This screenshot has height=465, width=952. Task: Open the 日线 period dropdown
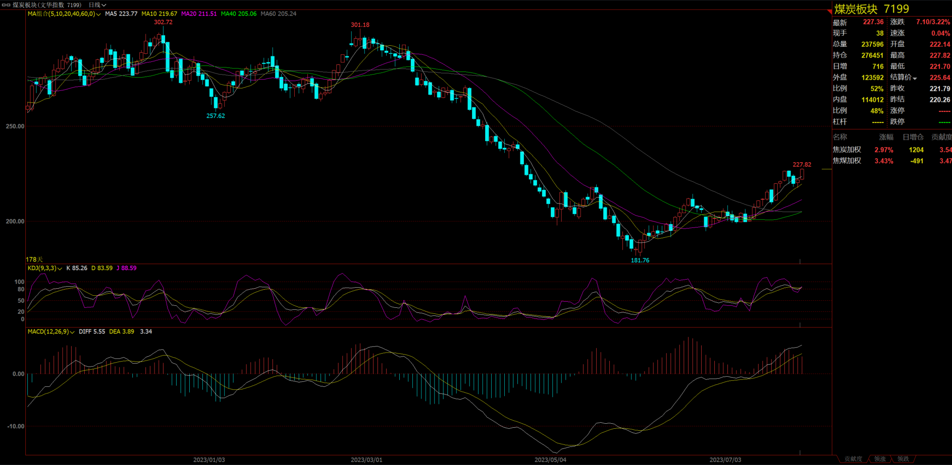point(97,5)
